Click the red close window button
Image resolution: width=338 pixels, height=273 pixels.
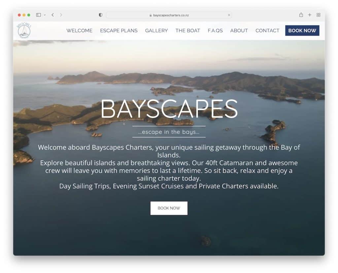(19, 15)
